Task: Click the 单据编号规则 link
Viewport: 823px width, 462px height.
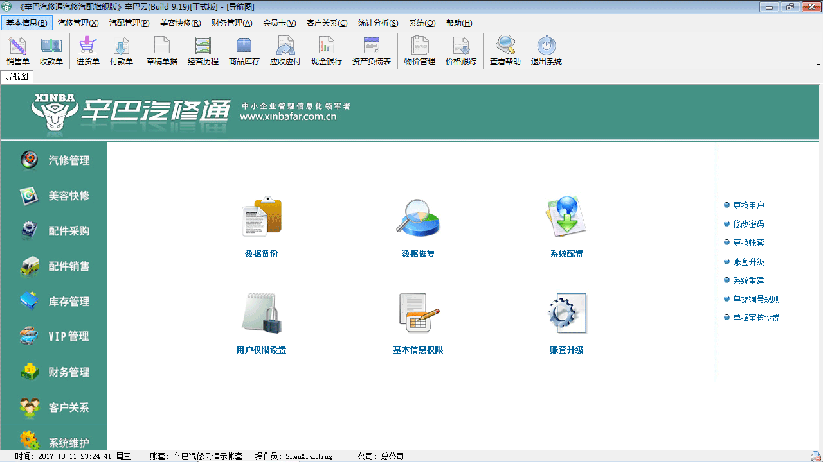Action: (x=756, y=300)
